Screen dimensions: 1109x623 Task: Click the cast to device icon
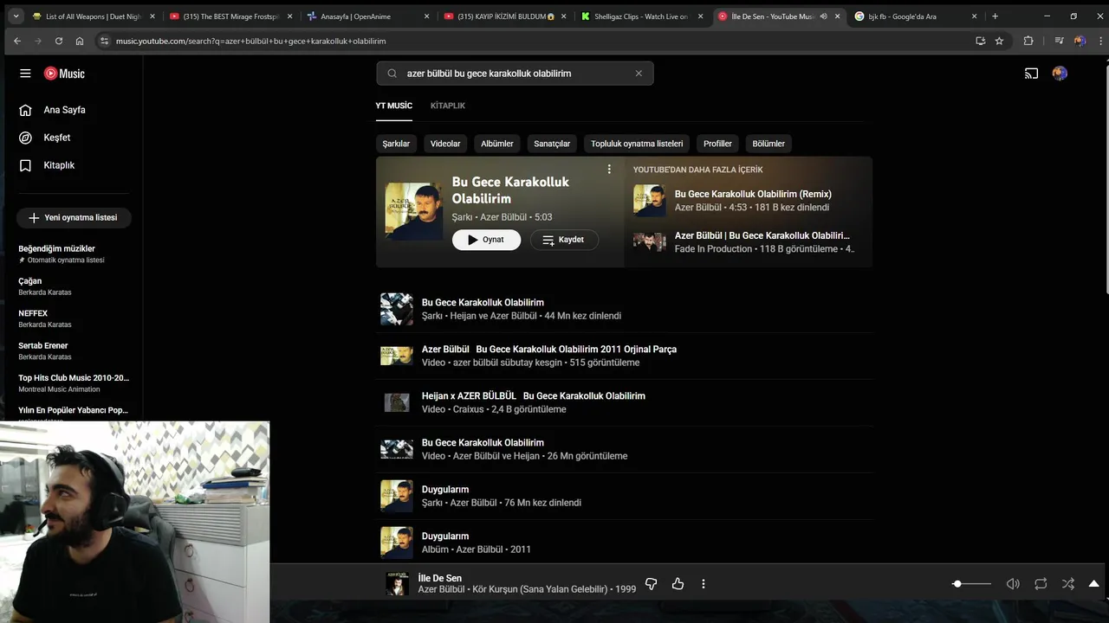1031,74
